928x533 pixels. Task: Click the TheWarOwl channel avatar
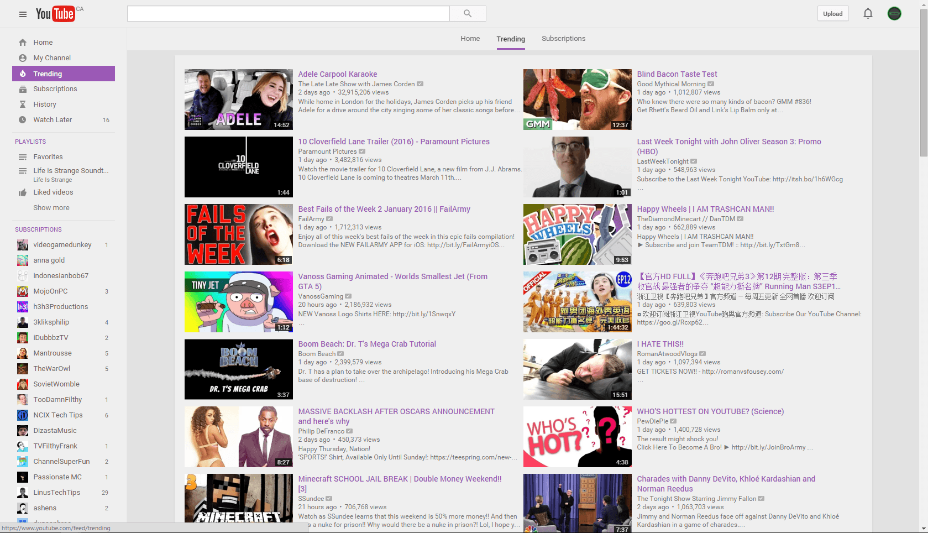pos(23,369)
